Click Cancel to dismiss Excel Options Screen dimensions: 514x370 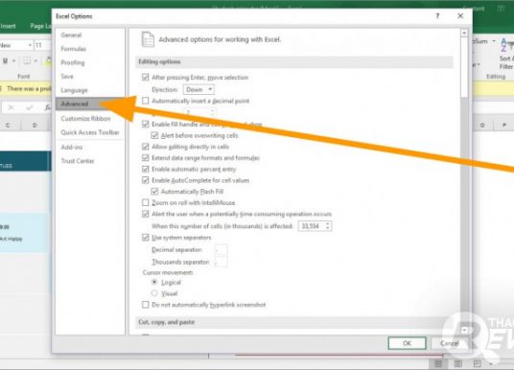pos(450,343)
